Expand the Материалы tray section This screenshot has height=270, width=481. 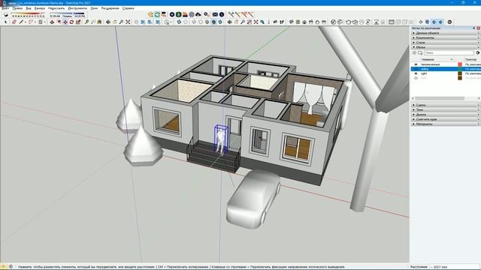click(x=446, y=124)
